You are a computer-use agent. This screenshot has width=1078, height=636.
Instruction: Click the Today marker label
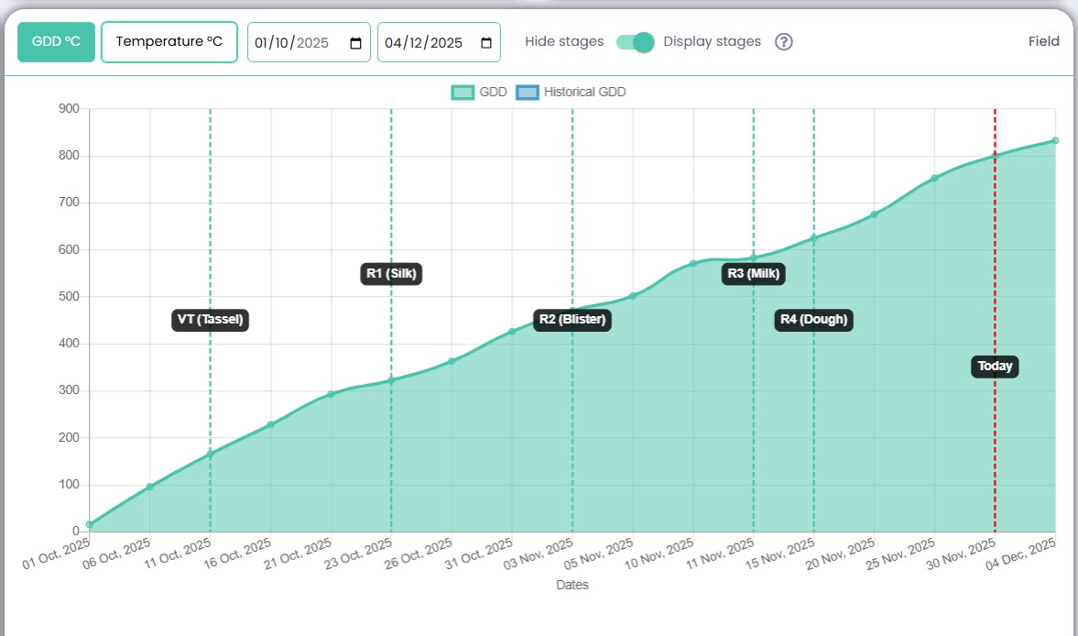tap(995, 367)
